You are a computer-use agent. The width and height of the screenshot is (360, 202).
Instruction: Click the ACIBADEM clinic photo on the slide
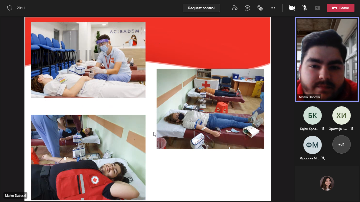pos(88,60)
